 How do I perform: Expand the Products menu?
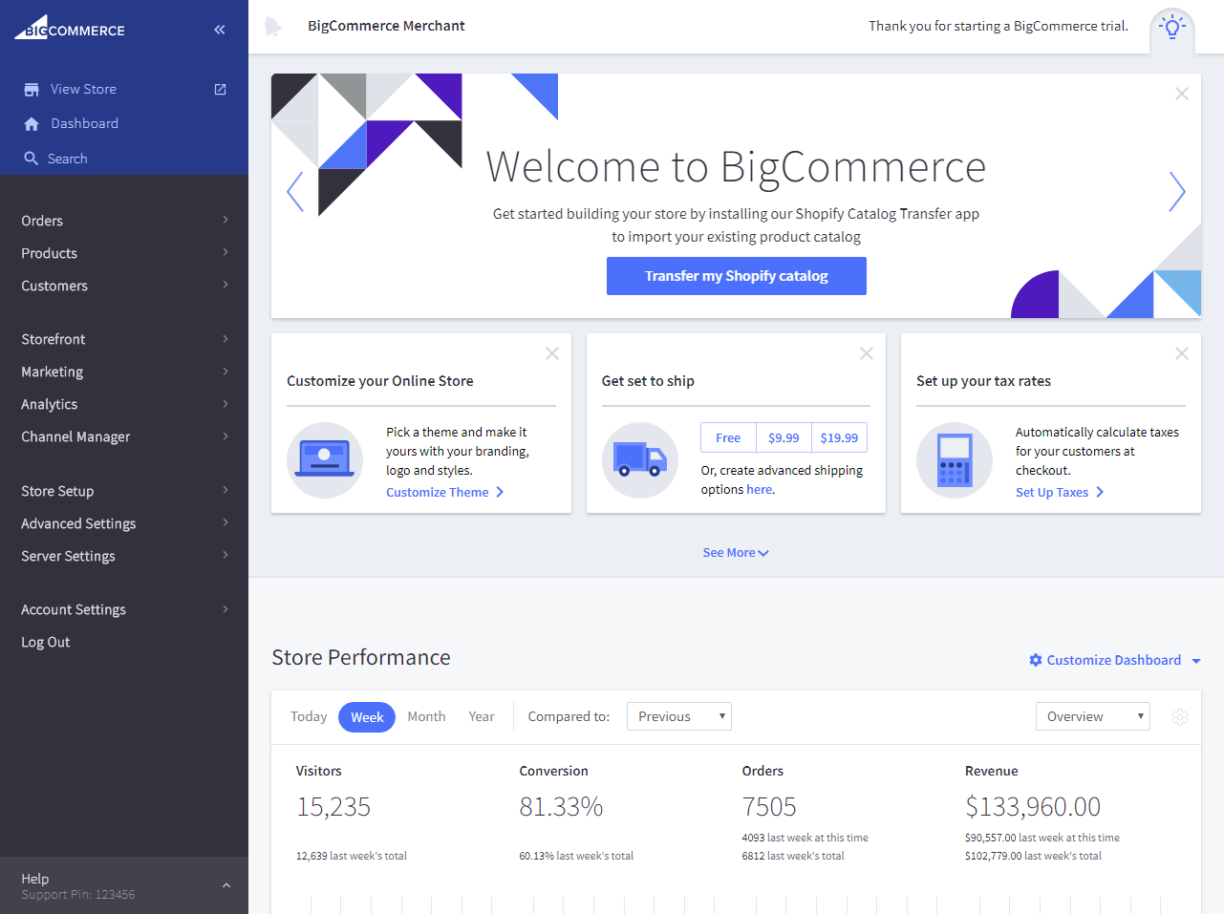click(124, 253)
